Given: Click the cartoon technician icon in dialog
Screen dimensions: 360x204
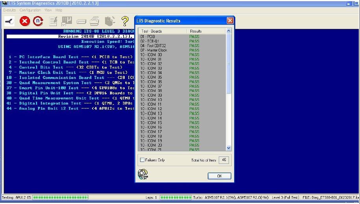Looking at the screenshot, I should 142,174.
